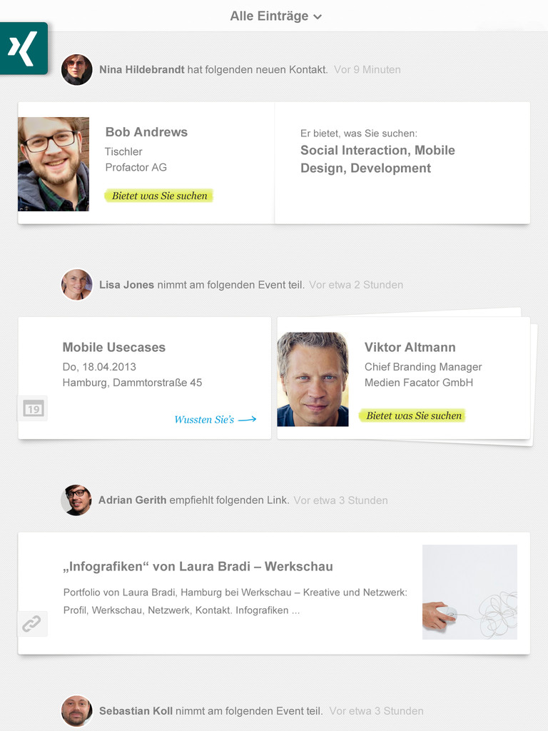Image resolution: width=548 pixels, height=731 pixels.
Task: Click the Adrian Gerith name link
Action: [x=132, y=500]
